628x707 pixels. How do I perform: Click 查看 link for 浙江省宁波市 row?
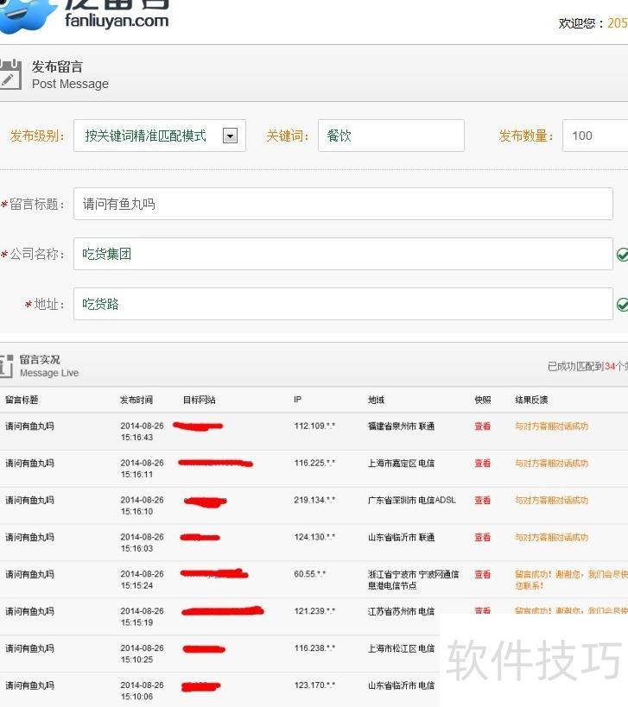(482, 574)
